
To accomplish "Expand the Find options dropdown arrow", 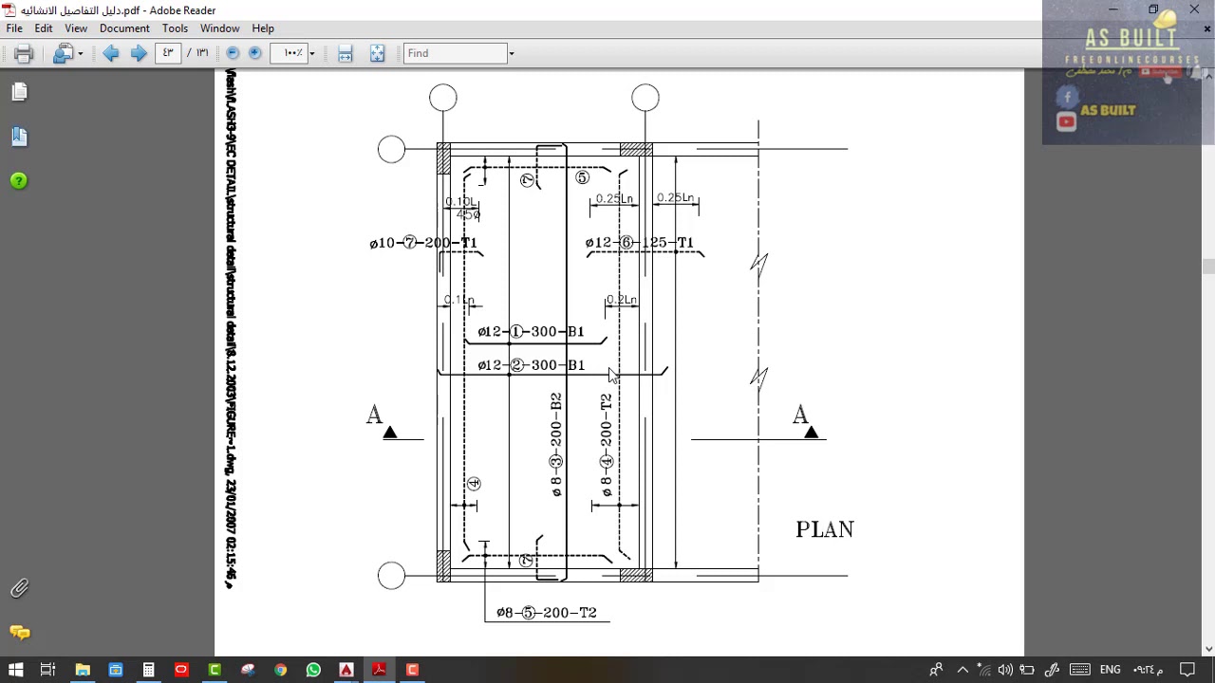I will (x=511, y=53).
